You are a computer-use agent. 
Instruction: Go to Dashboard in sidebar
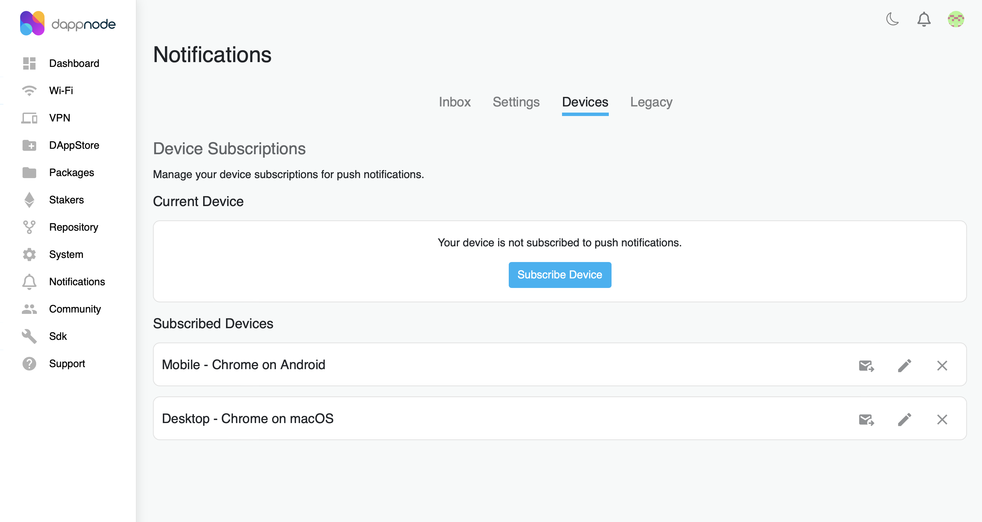coord(74,63)
